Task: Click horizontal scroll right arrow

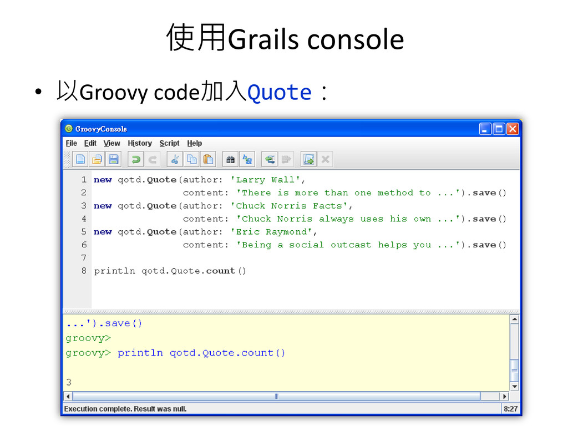Action: [x=504, y=396]
